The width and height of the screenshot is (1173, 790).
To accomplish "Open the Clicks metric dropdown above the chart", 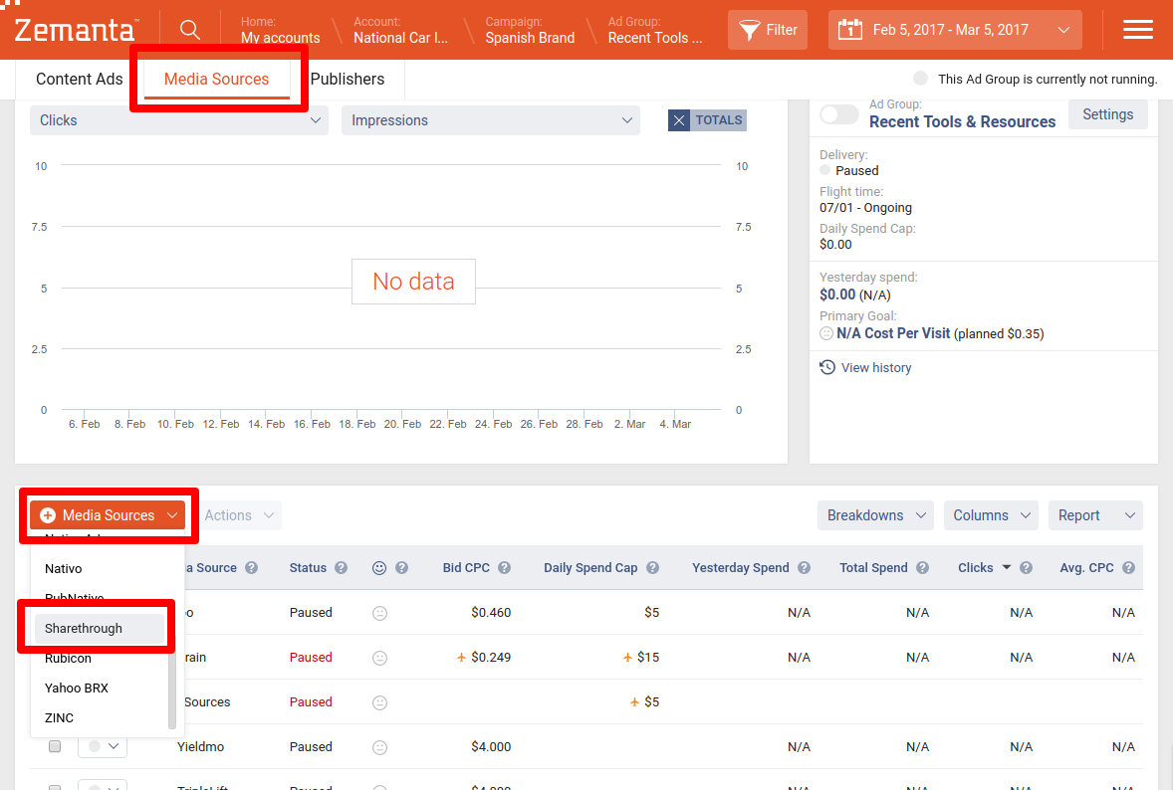I will (x=179, y=120).
